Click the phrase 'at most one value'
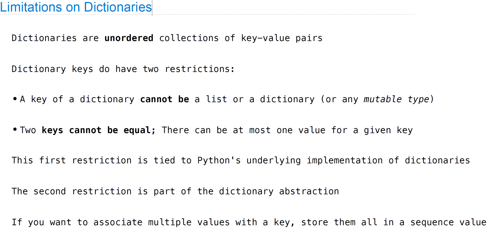 279,130
